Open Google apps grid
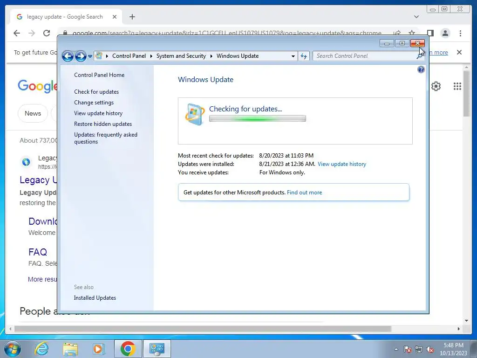This screenshot has height=358, width=477. pyautogui.click(x=457, y=86)
